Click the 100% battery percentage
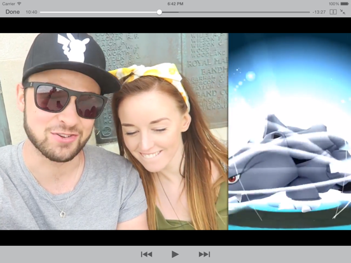The width and height of the screenshot is (351, 263). [334, 4]
